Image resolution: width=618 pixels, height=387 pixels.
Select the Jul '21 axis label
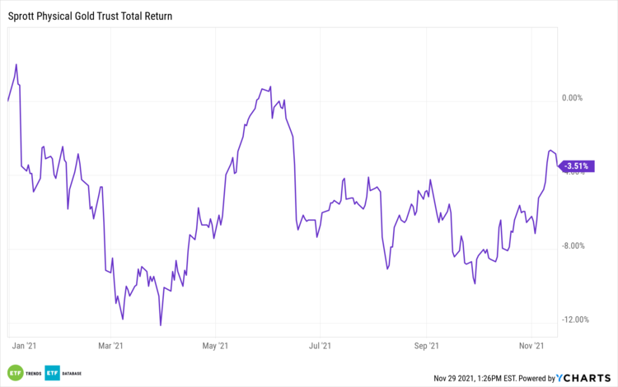(319, 347)
